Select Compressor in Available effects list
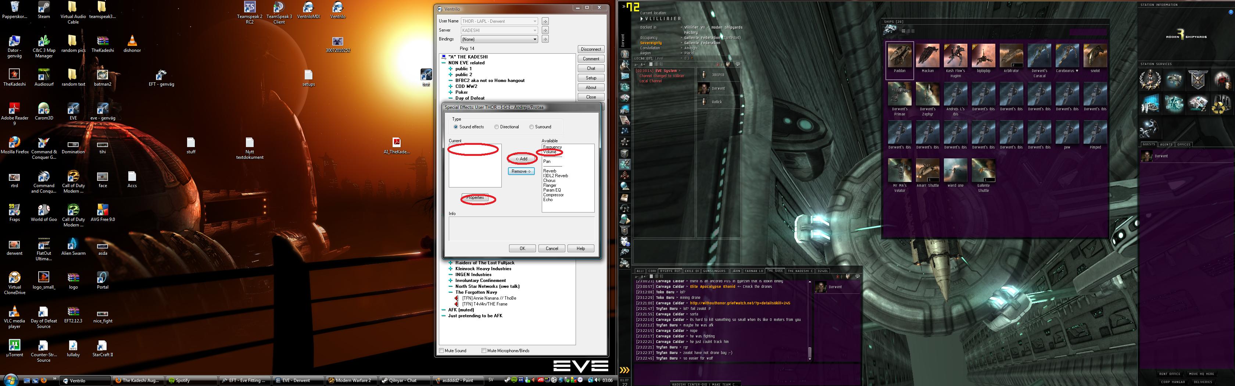This screenshot has height=386, width=1235. tap(553, 195)
